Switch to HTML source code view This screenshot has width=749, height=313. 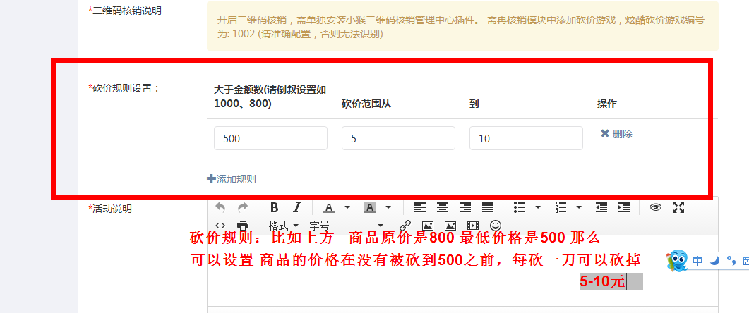220,225
